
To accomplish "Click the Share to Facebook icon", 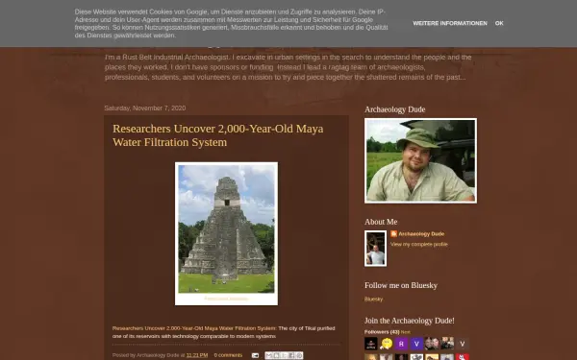I will click(x=291, y=355).
